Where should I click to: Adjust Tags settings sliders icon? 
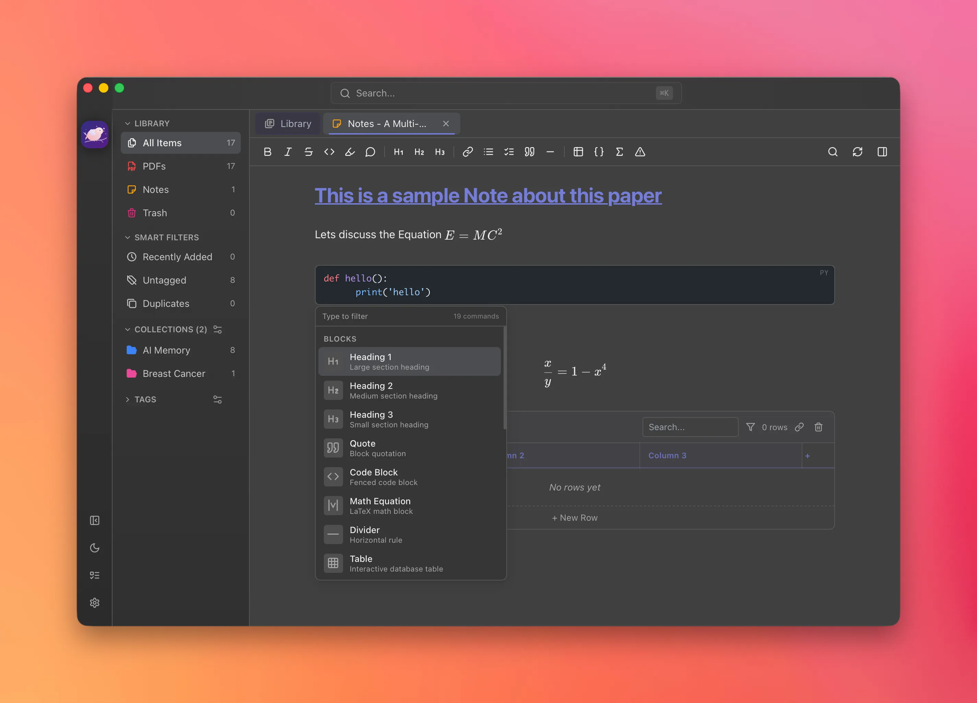[217, 400]
